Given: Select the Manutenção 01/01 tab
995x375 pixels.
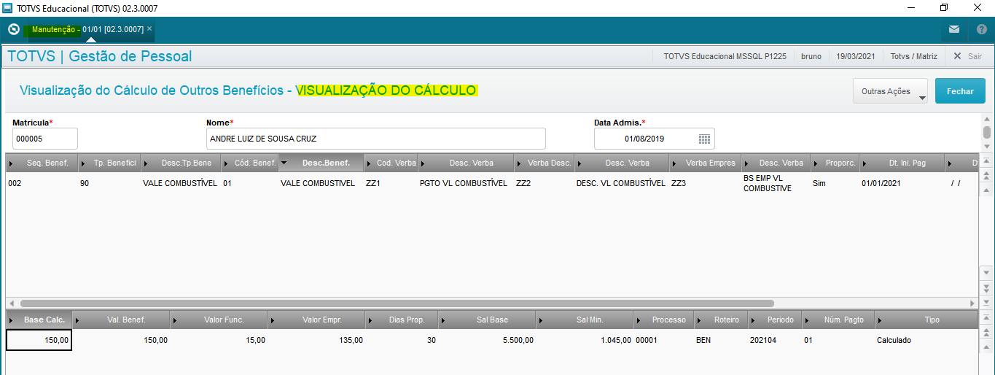Looking at the screenshot, I should 87,29.
